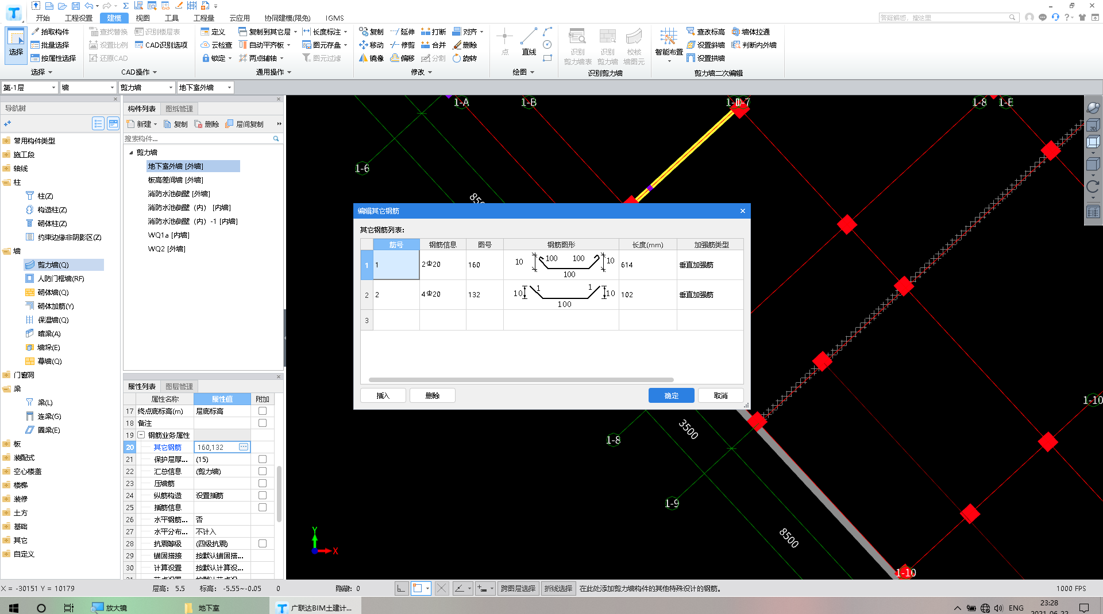The image size is (1103, 614).
Task: Click 镜像 mirror tool
Action: pyautogui.click(x=371, y=58)
